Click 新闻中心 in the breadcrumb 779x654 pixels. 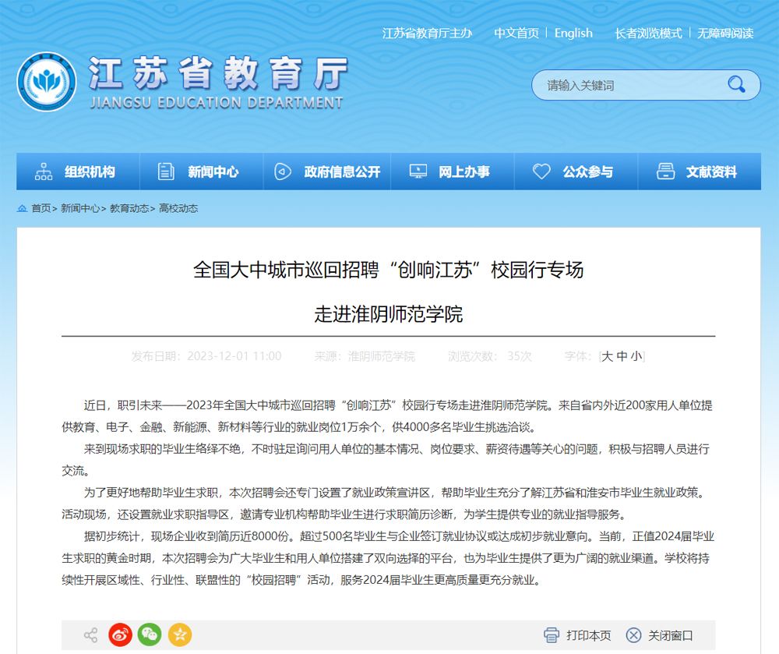[x=80, y=208]
